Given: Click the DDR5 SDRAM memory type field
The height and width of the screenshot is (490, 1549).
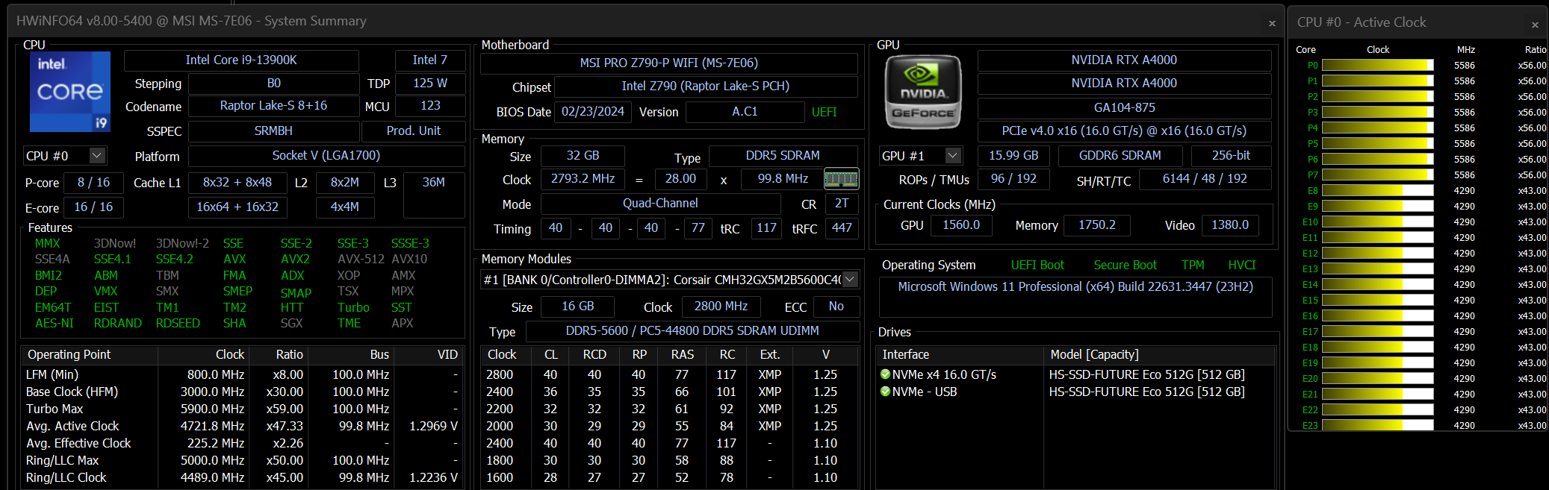Looking at the screenshot, I should (x=783, y=156).
